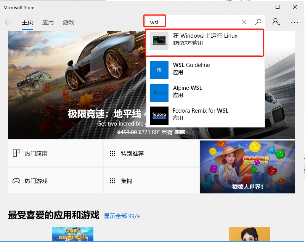The height and width of the screenshot is (242, 305).
Task: Select Alpine WSL suggestion text
Action: pos(188,88)
